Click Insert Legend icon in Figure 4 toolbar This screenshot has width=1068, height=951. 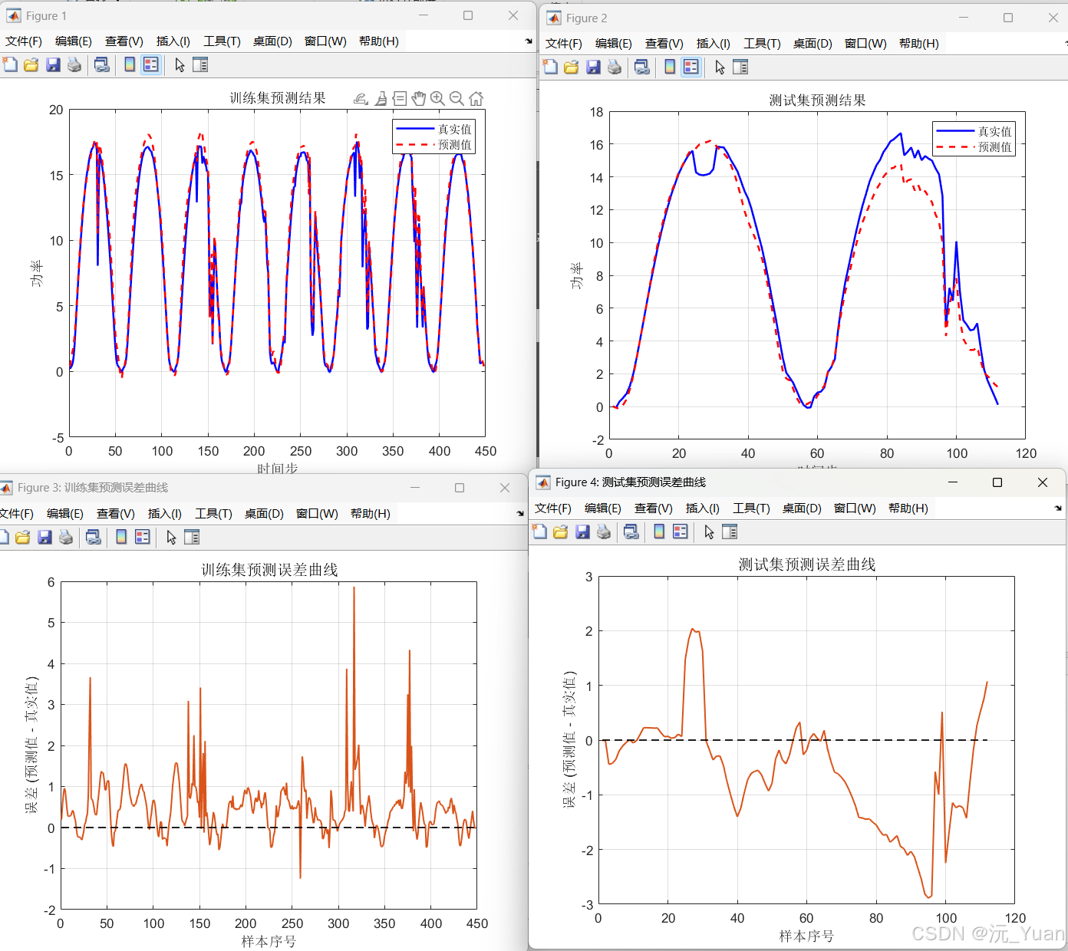coord(681,532)
